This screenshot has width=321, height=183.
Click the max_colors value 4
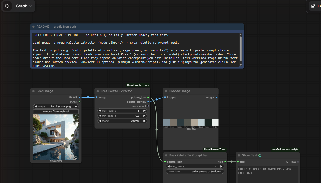point(216,166)
